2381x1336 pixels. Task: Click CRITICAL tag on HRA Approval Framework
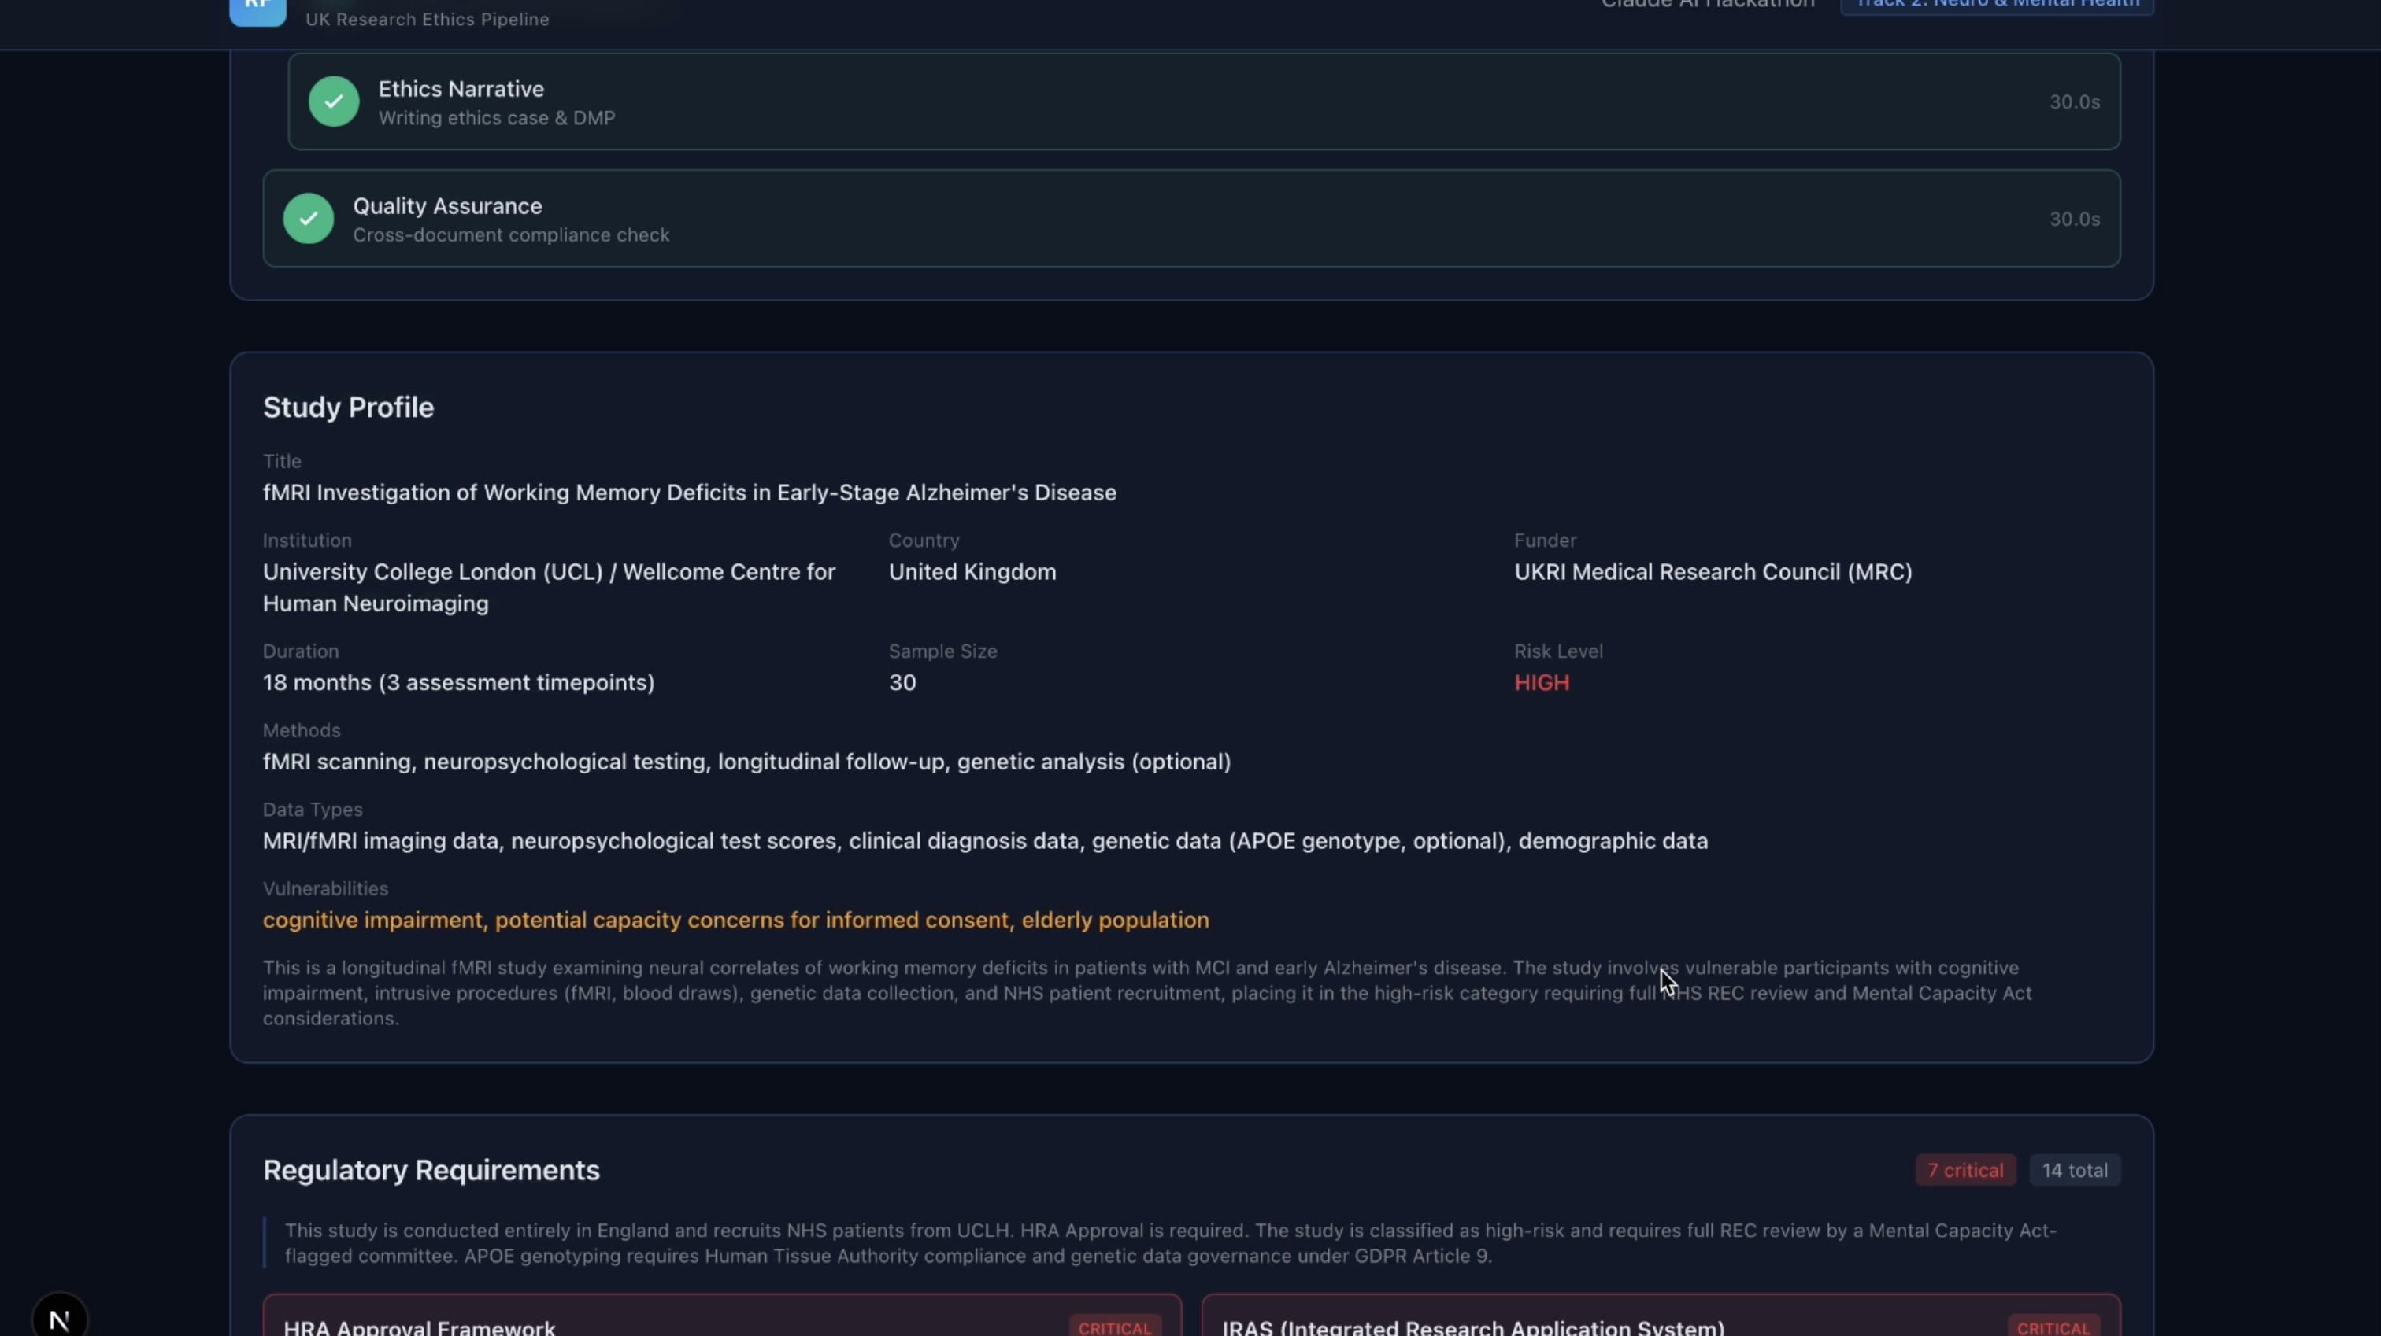[1115, 1327]
